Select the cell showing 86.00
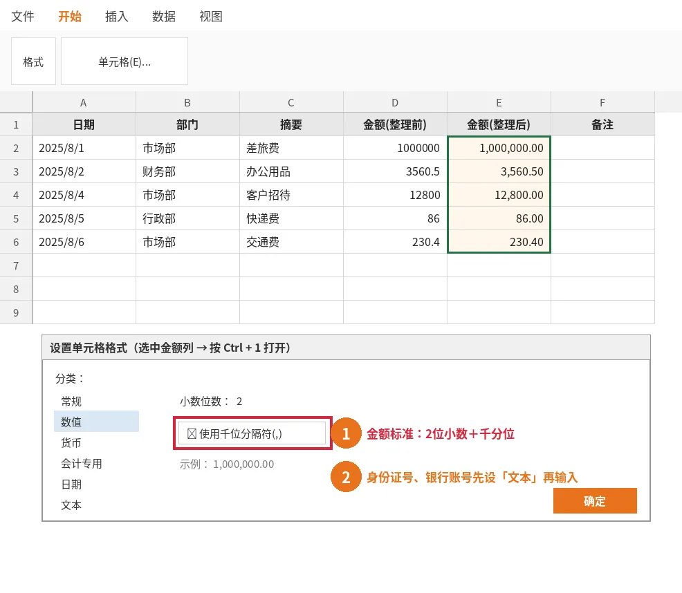 coord(499,218)
